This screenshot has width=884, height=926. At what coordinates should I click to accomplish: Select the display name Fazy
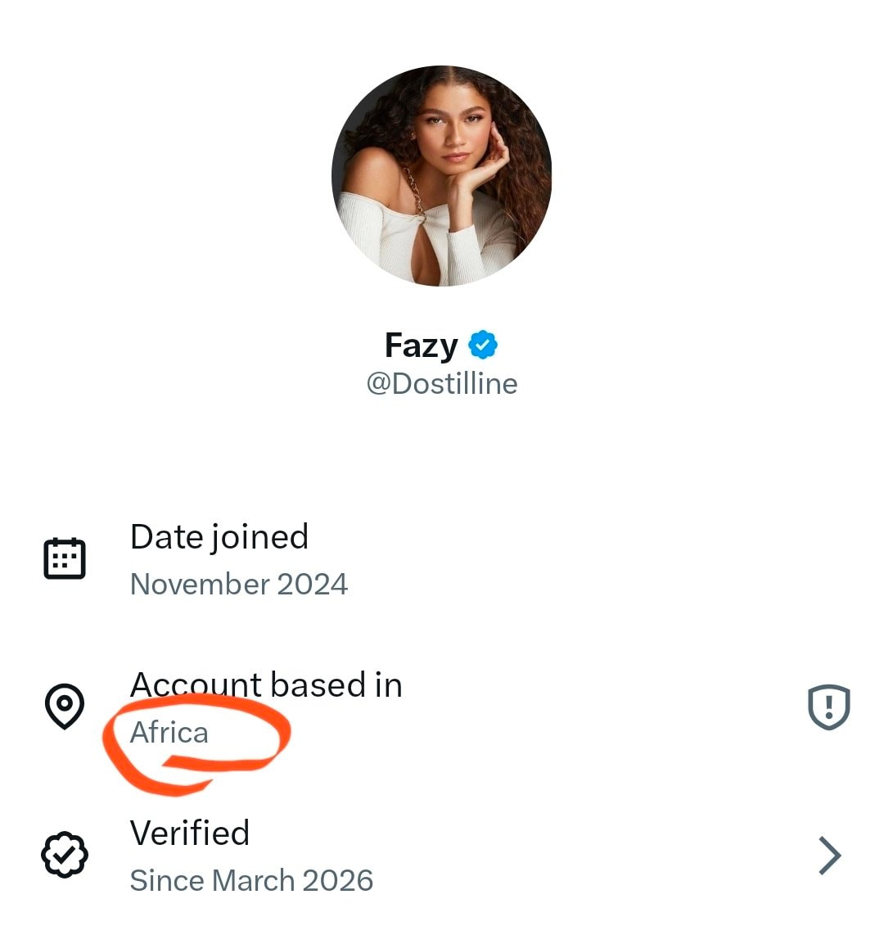(x=421, y=346)
